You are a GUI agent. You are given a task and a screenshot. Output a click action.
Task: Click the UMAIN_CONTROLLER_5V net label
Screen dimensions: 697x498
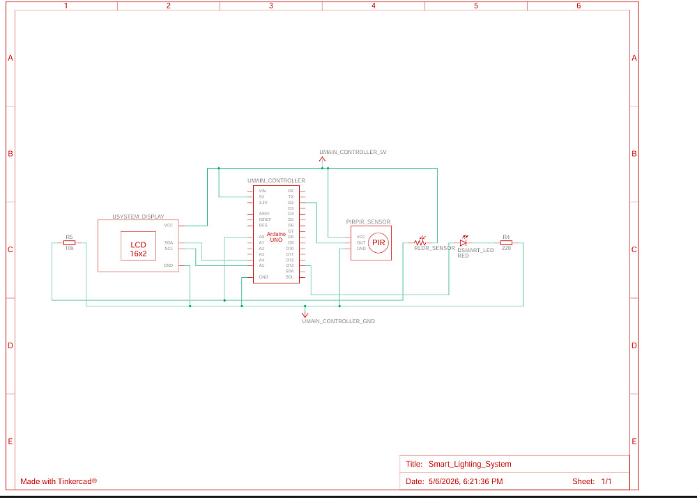(x=353, y=152)
